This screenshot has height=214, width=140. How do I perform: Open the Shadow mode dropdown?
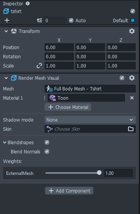90,120
